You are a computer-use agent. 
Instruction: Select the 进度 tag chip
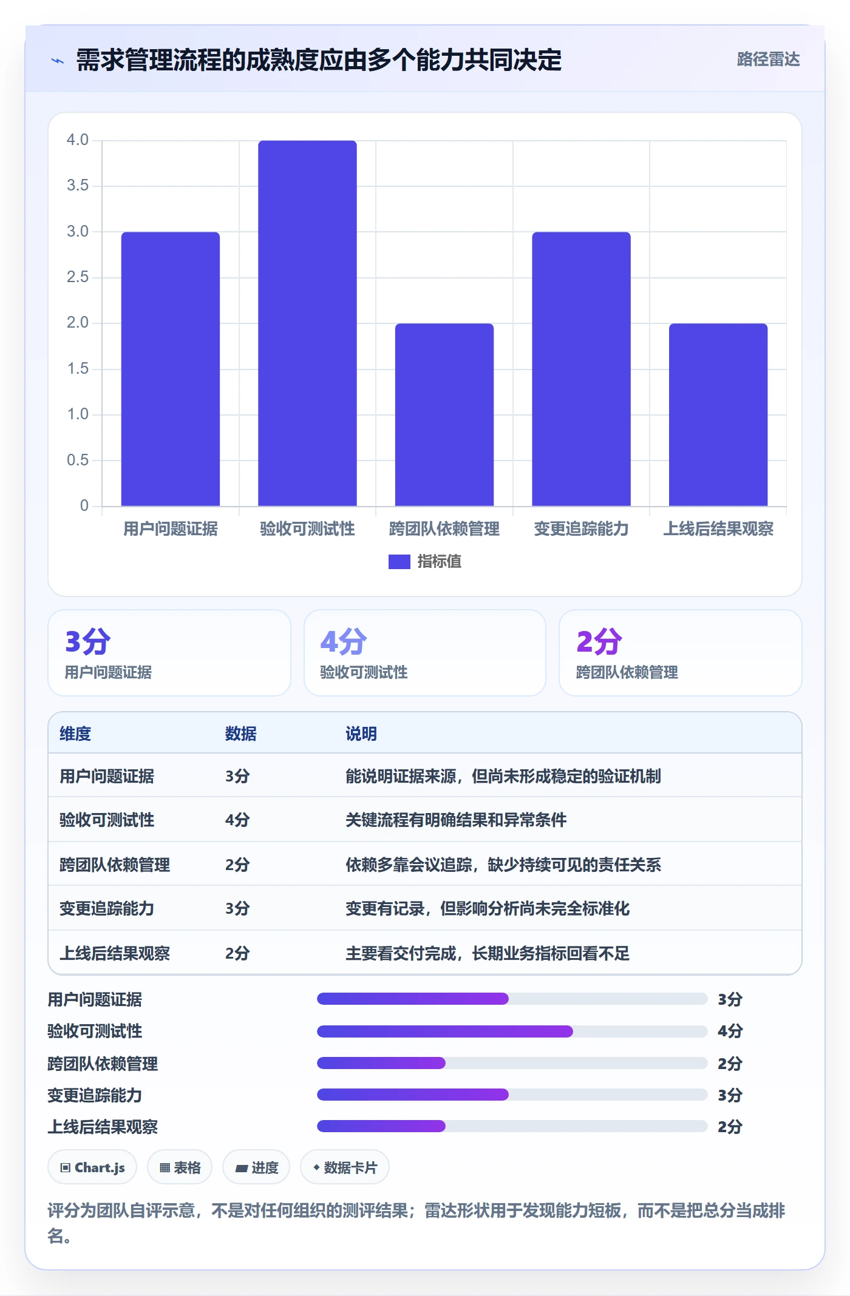click(x=256, y=1167)
